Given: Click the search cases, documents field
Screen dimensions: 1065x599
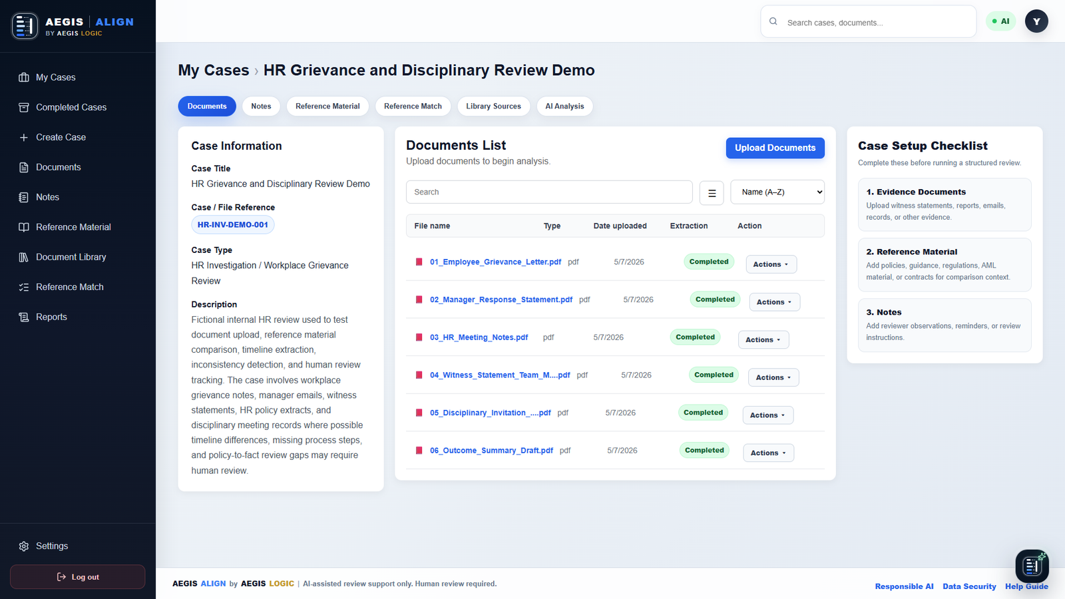Looking at the screenshot, I should 869,22.
